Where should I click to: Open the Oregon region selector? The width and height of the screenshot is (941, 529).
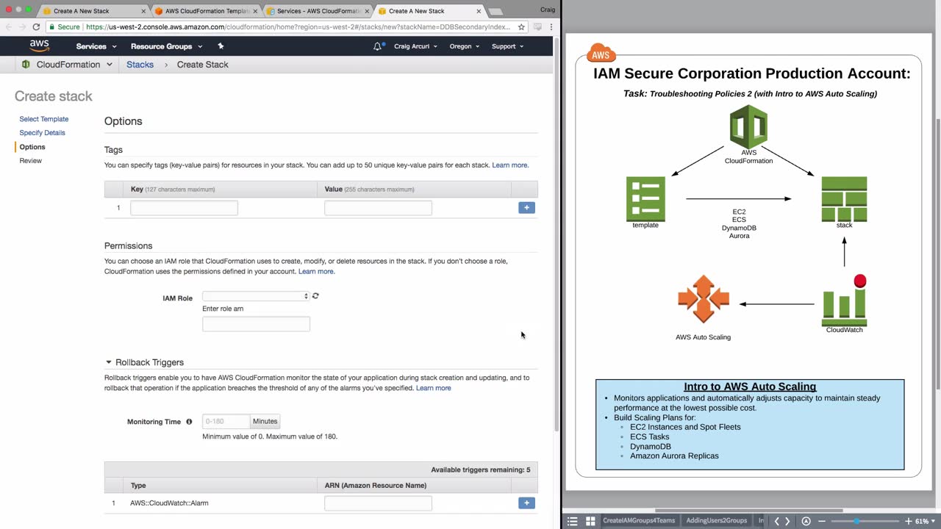point(465,46)
